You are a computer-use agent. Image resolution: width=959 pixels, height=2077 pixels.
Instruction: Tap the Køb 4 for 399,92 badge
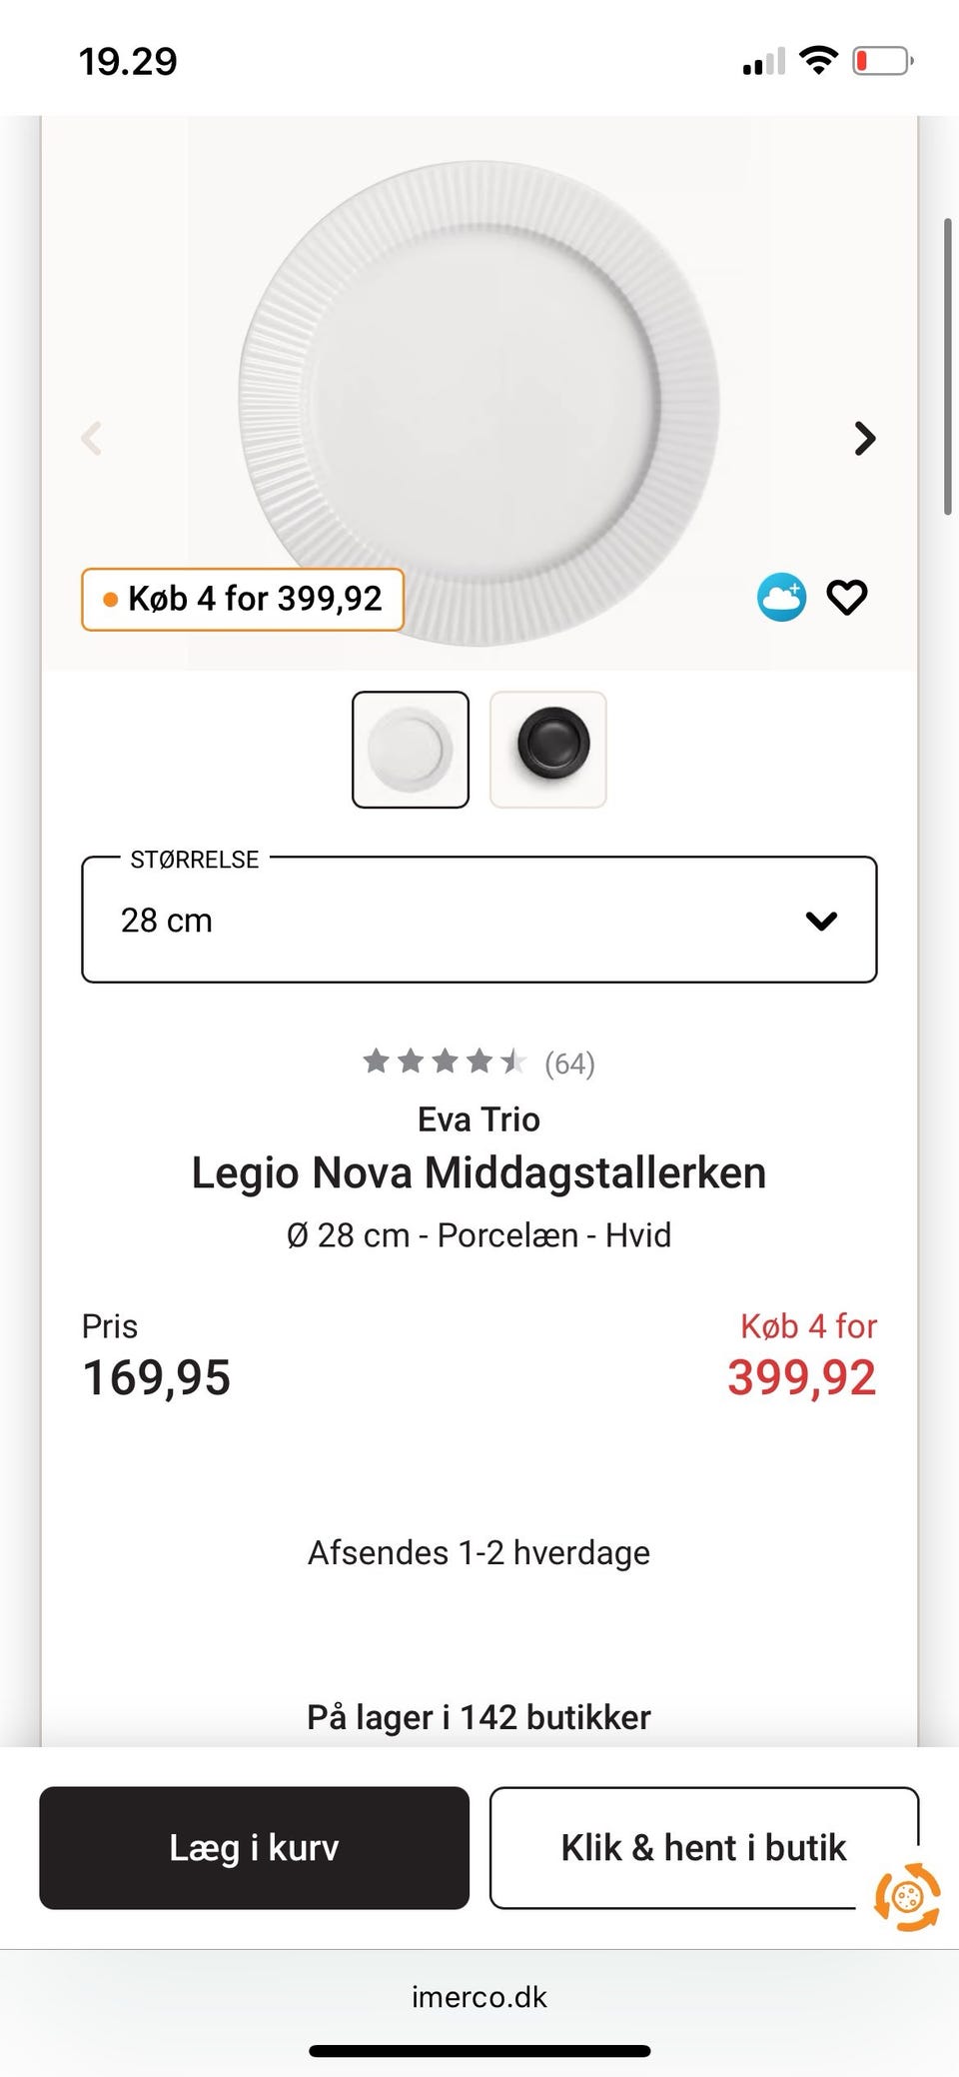pyautogui.click(x=243, y=600)
